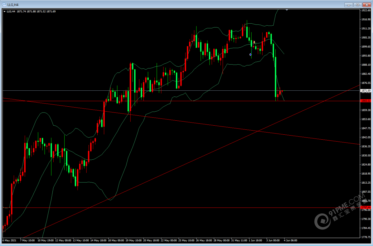The width and height of the screenshot is (373, 246).
Task: Click the 4 Jun 06:00 time label
Action: tap(291, 240)
